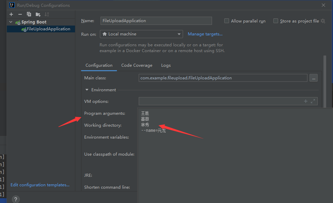The height and width of the screenshot is (203, 333).
Task: Click the '林秀' argument line
Action: coord(145,125)
